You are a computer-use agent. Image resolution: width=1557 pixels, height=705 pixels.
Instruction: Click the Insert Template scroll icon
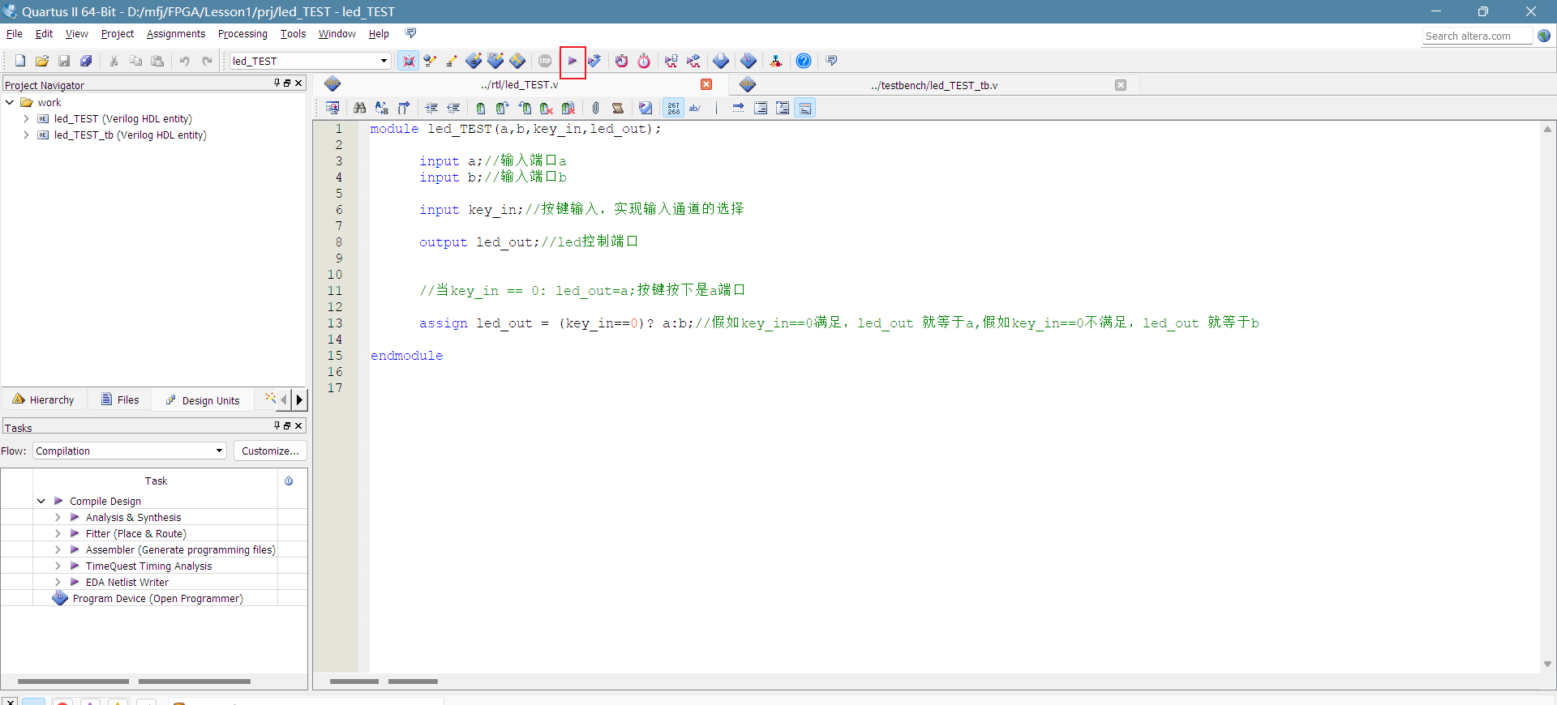pos(618,108)
